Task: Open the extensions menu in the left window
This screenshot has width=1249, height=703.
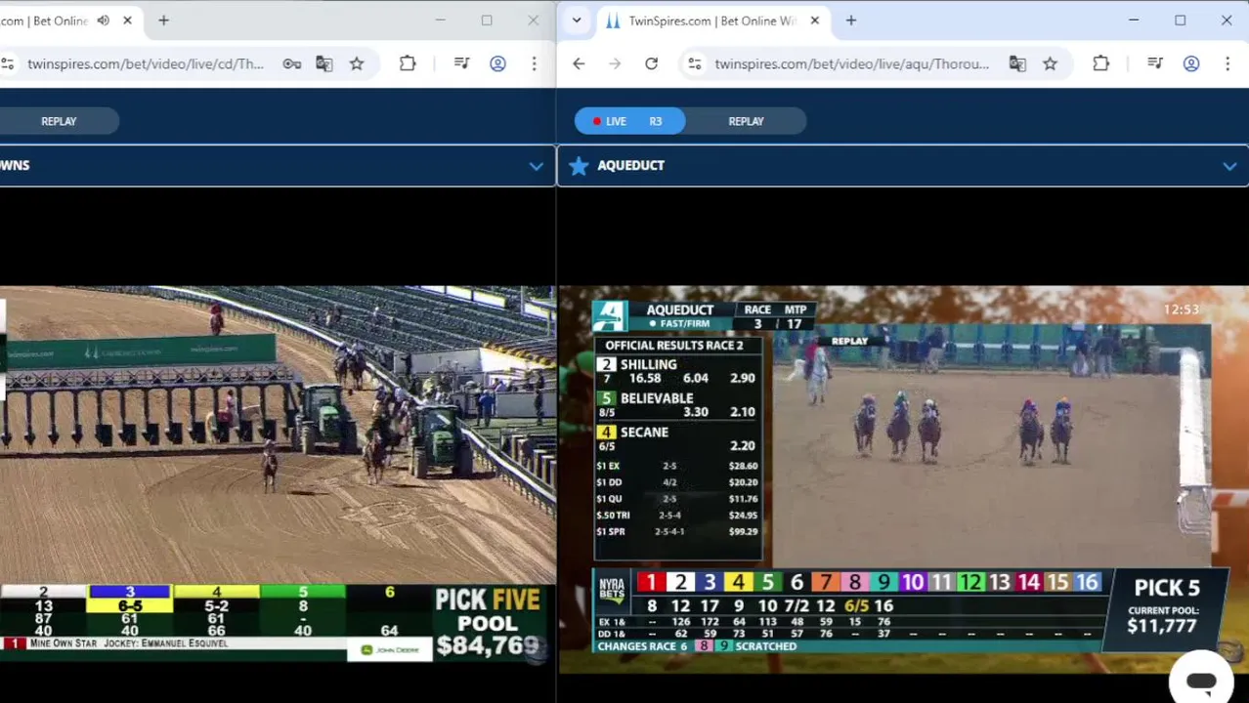Action: (x=408, y=63)
